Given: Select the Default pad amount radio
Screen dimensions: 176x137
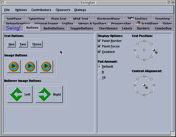Looking at the screenshot, I should 99,67.
